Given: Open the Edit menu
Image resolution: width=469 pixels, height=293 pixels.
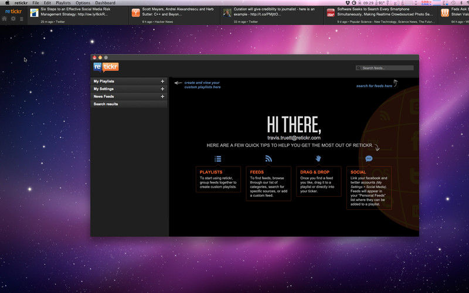Looking at the screenshot, I should (x=47, y=3).
